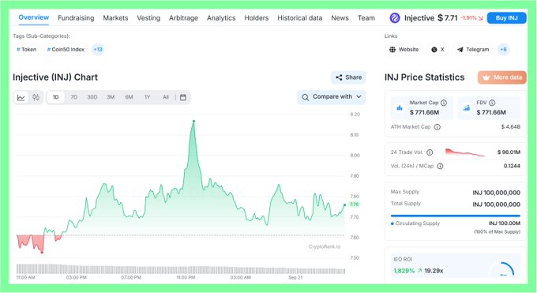Image resolution: width=537 pixels, height=293 pixels.
Task: Select the 7D time range
Action: (73, 97)
